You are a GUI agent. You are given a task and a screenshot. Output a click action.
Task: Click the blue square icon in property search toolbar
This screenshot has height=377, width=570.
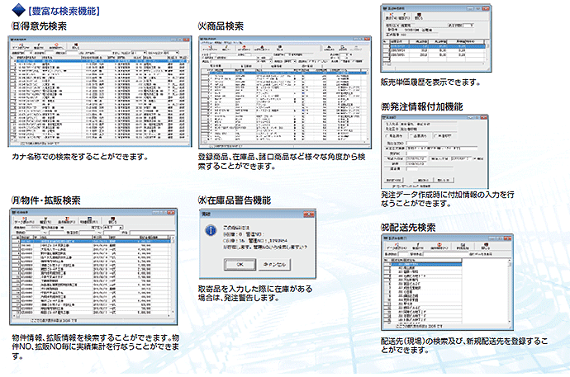[89, 220]
